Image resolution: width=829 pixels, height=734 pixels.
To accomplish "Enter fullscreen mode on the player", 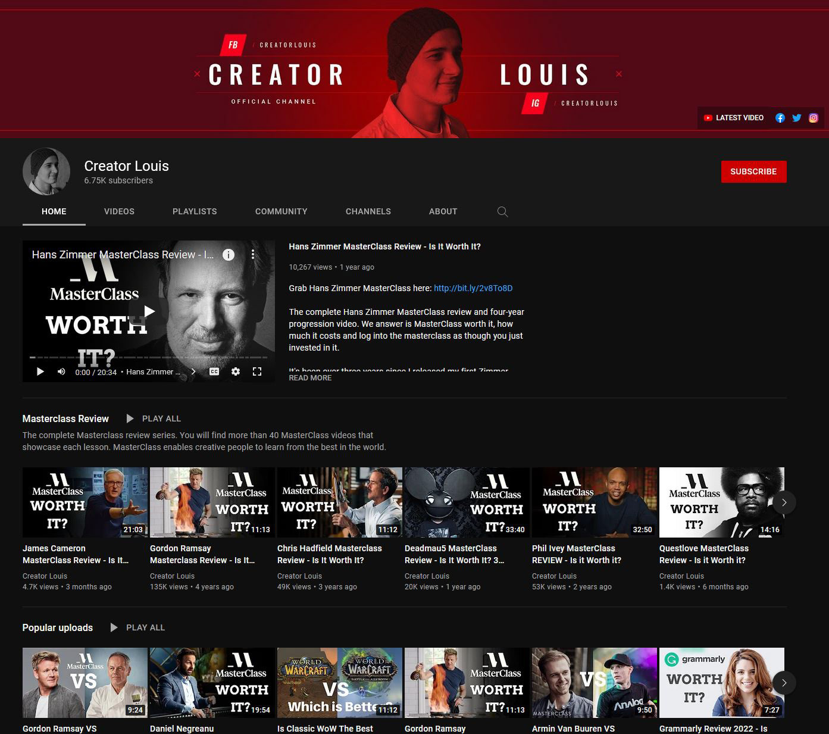I will point(257,371).
